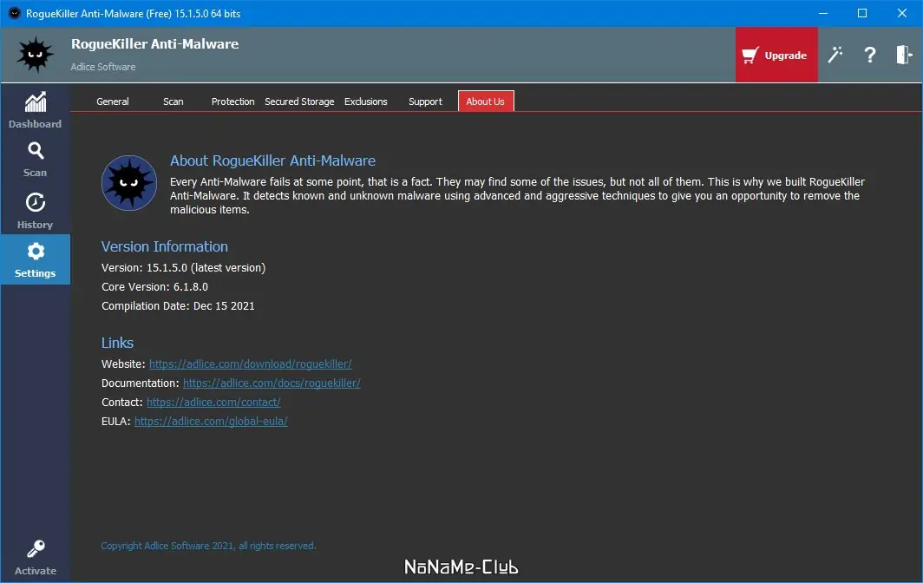The height and width of the screenshot is (583, 923).
Task: Click the 'Links' heading
Action: click(117, 343)
